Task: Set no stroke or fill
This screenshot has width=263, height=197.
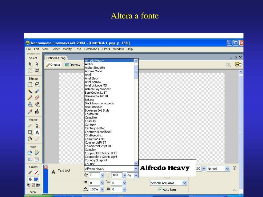Action: tap(33, 185)
